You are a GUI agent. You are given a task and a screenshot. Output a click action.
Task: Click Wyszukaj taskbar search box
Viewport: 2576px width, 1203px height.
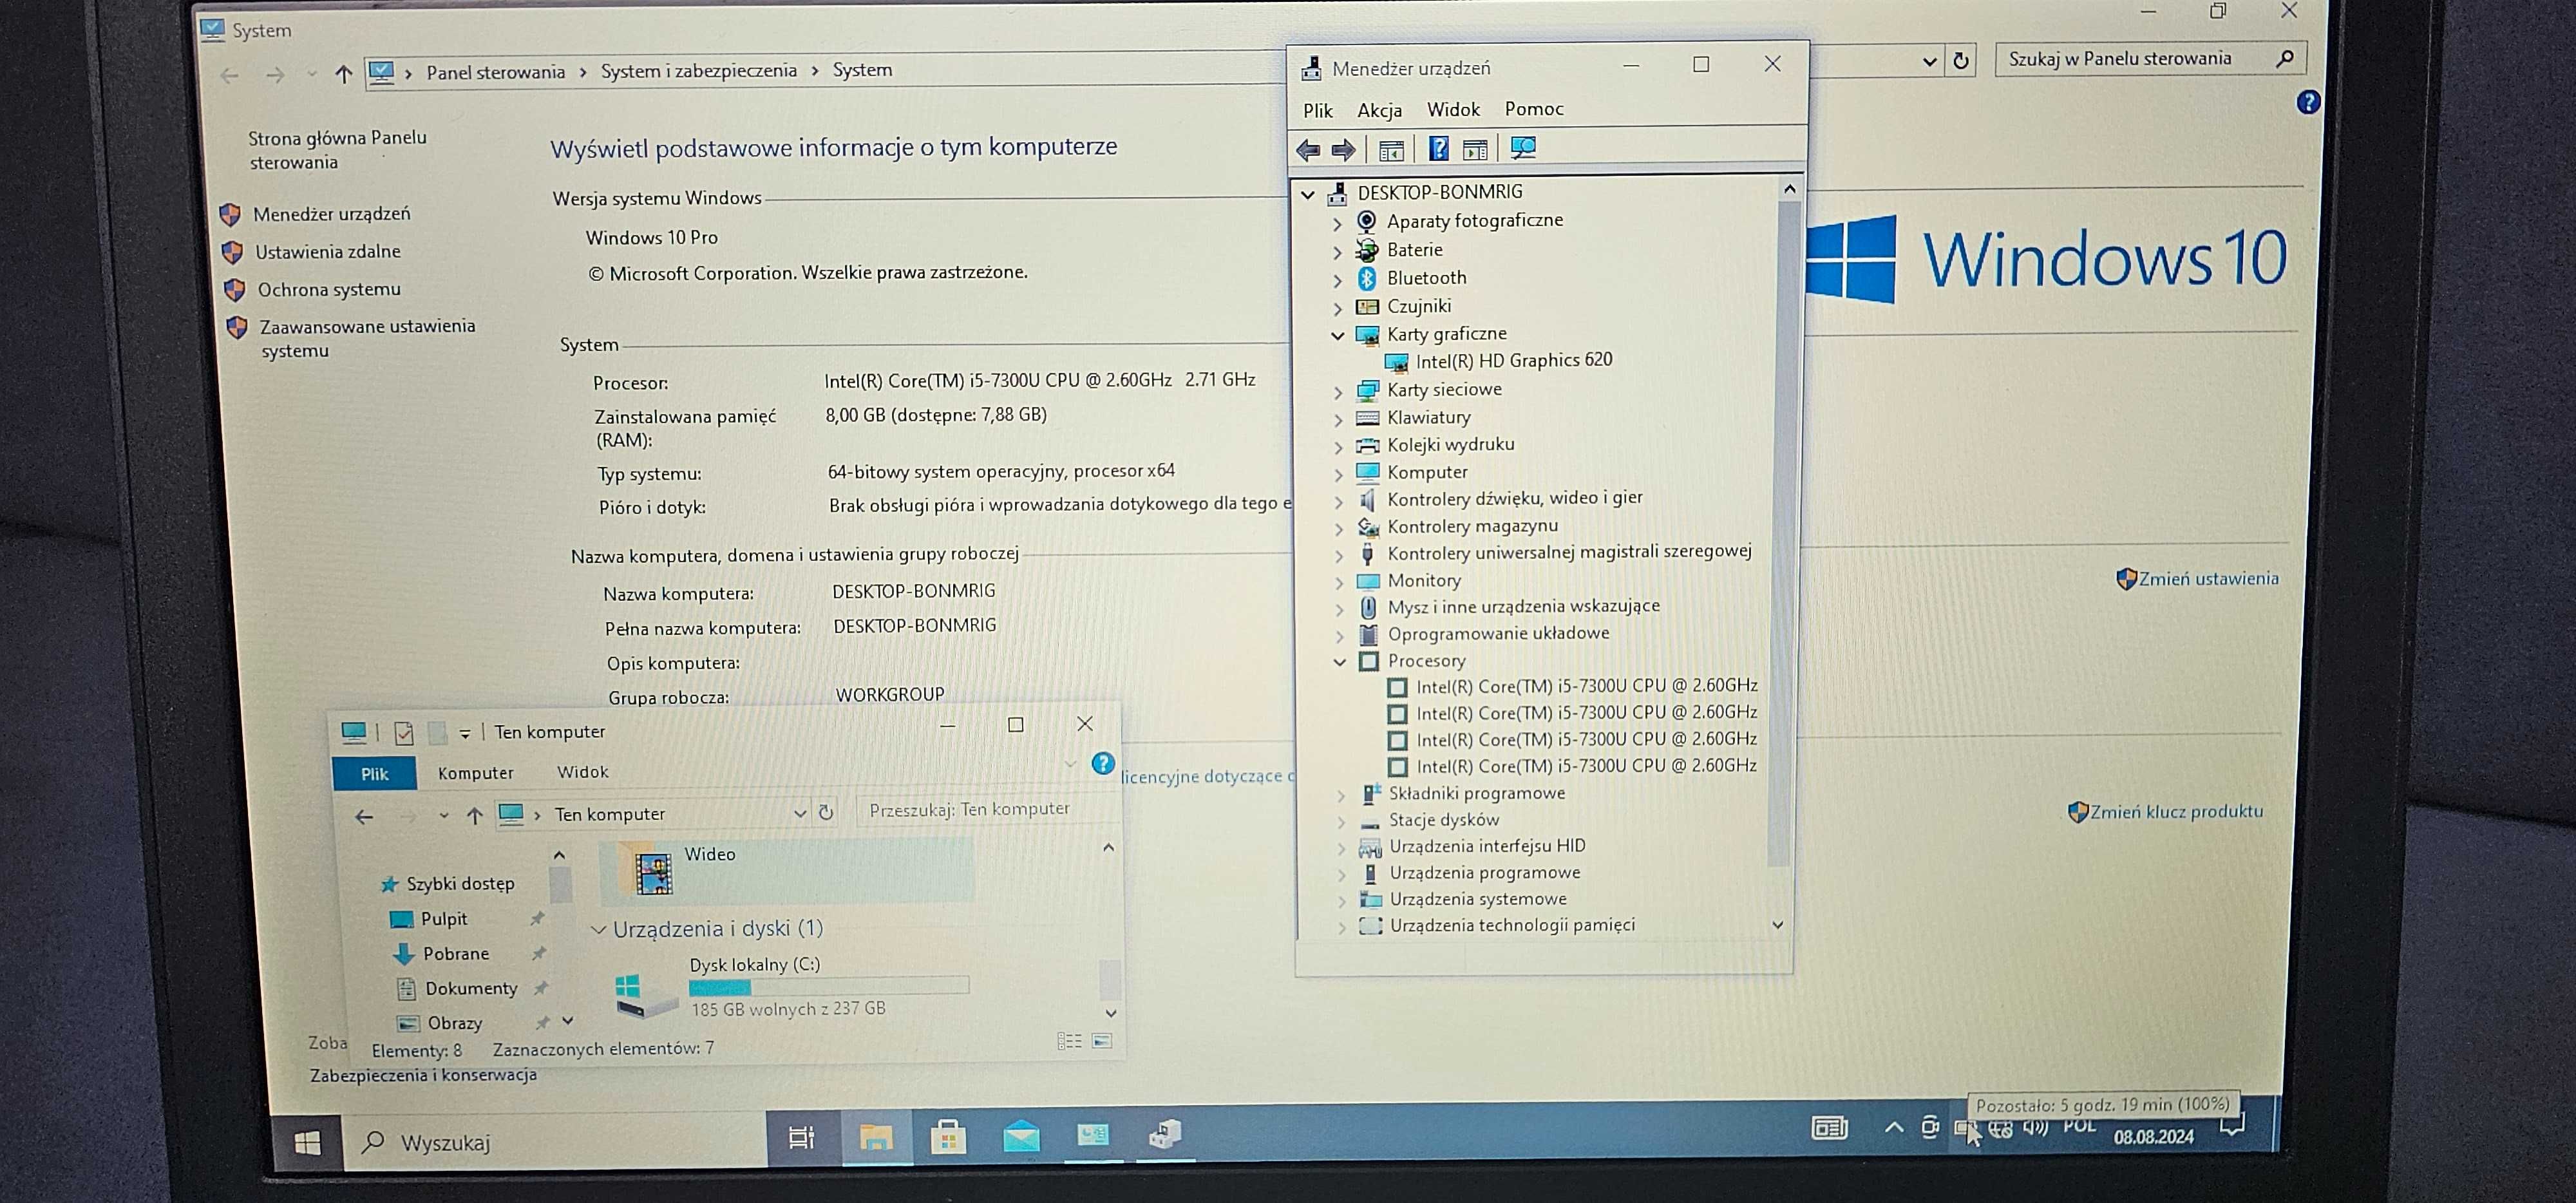click(555, 1141)
